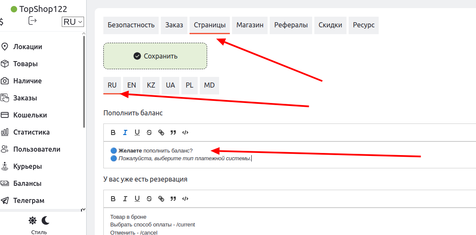Open Курьеры section icon in sidebar
Viewport: 476px width, 235px height.
[x=5, y=166]
